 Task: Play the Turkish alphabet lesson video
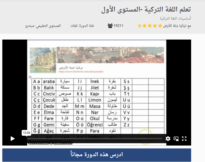coord(12,139)
